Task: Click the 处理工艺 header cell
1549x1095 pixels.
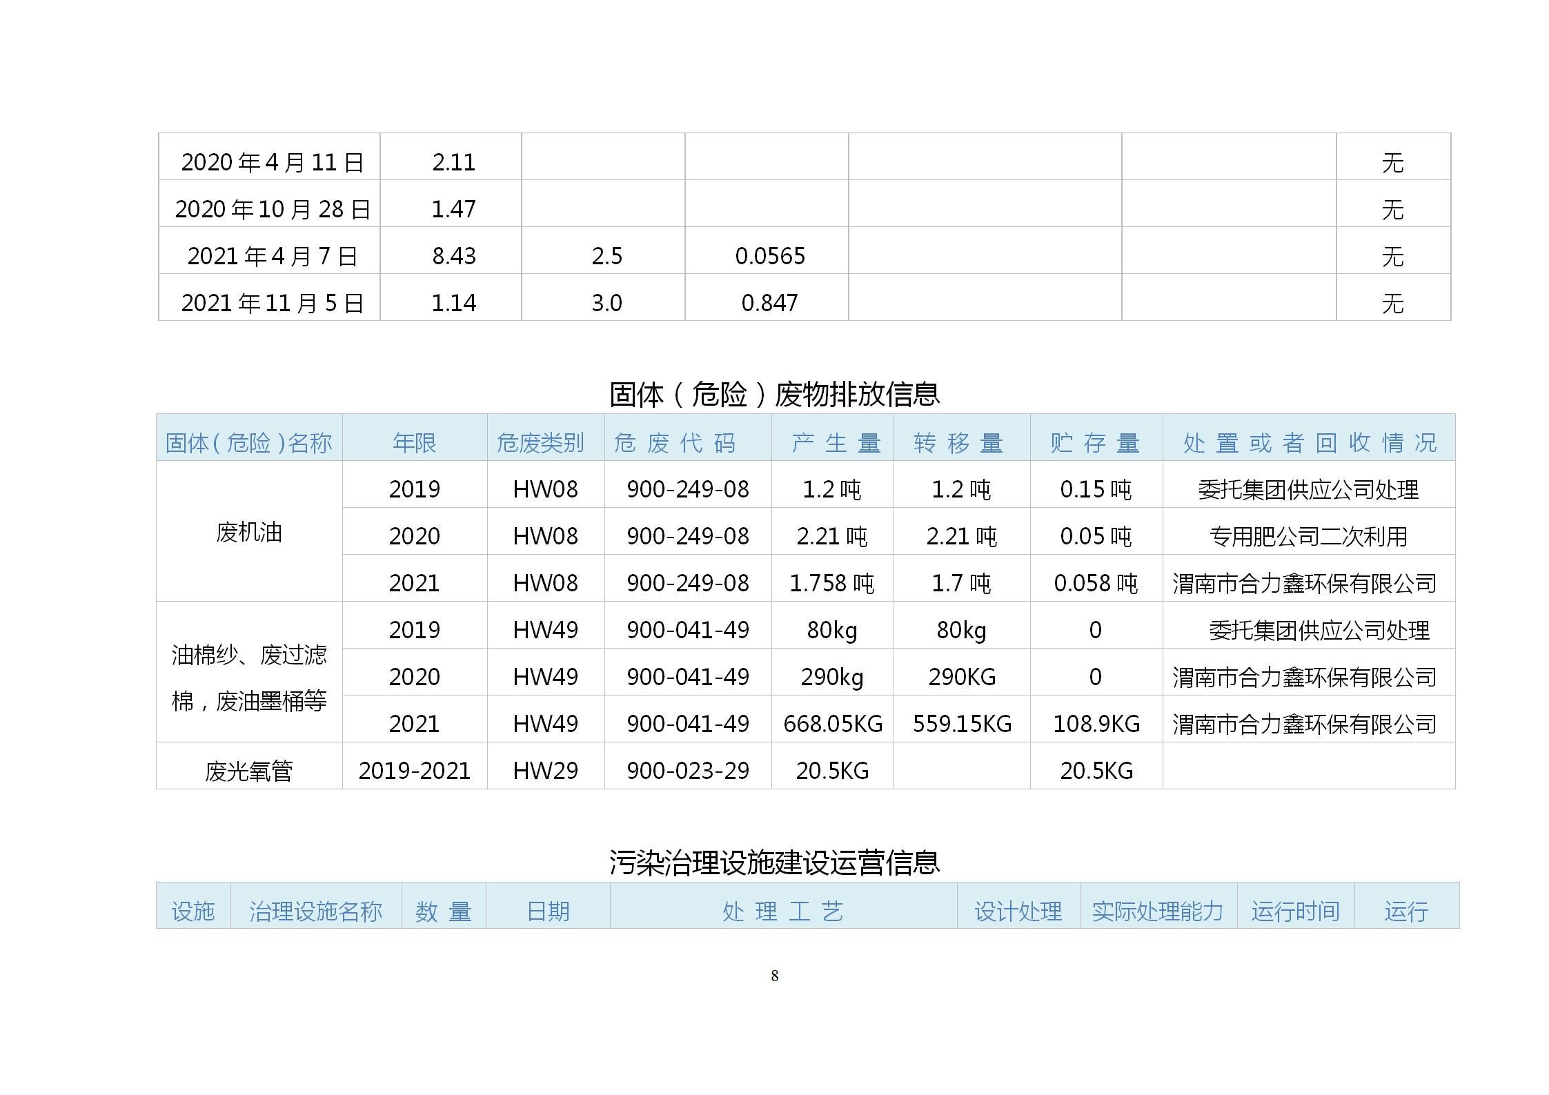Action: pos(783,911)
